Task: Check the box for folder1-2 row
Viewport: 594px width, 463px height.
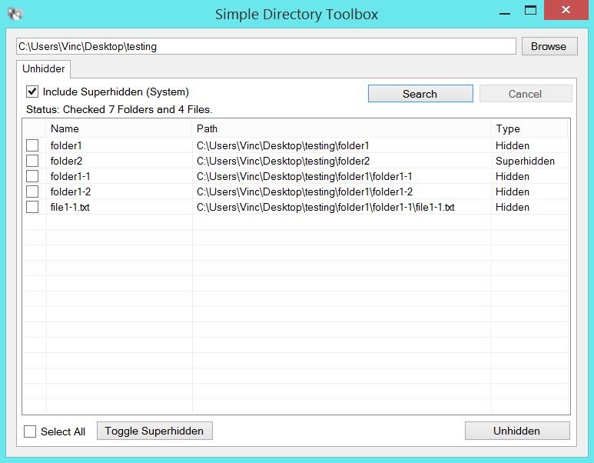Action: click(x=32, y=192)
